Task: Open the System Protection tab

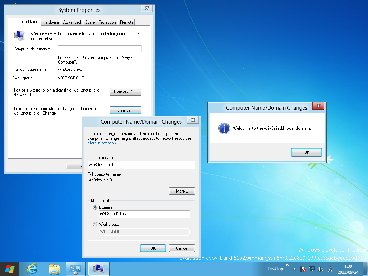Action: coord(101,22)
